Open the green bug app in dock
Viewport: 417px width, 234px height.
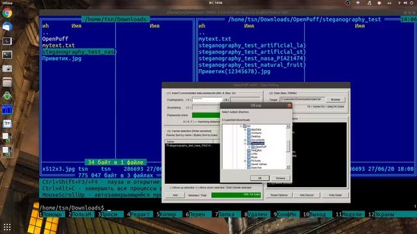[7, 96]
